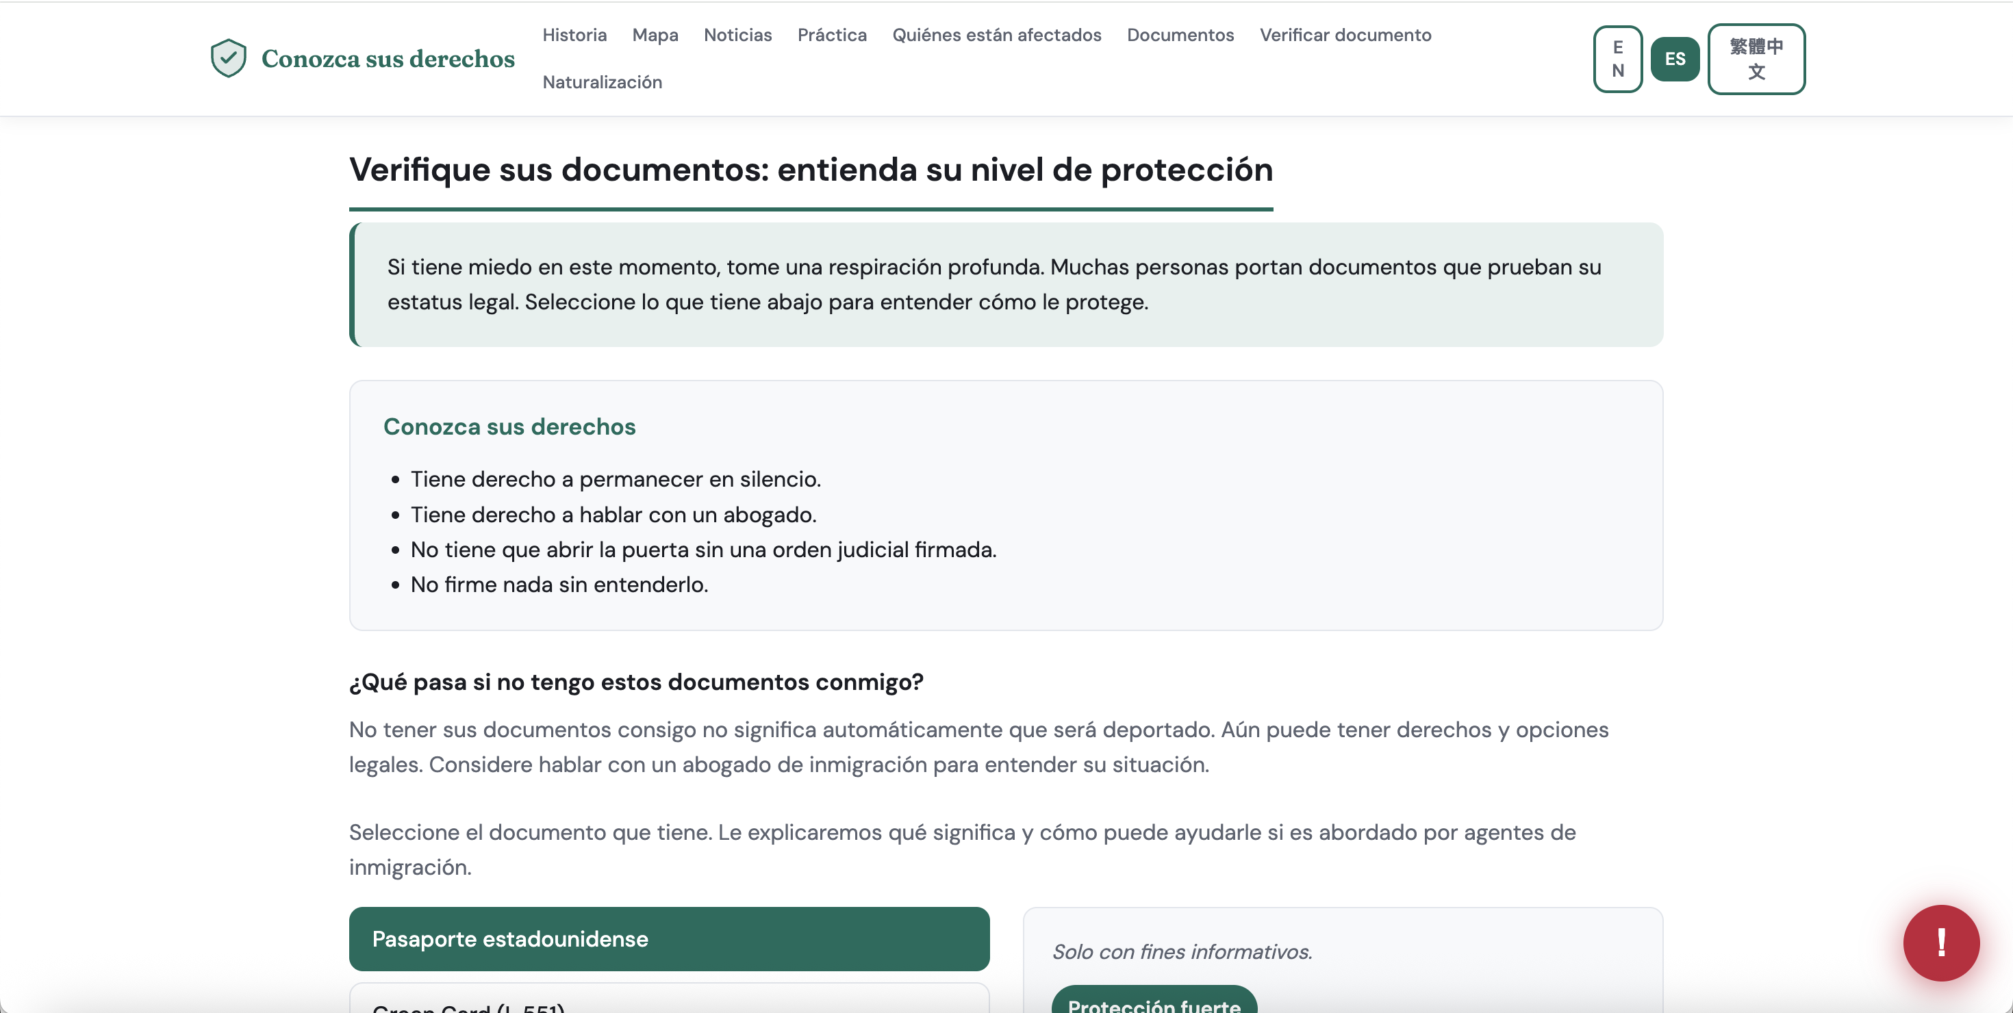This screenshot has width=2013, height=1013.
Task: Select the ES Spanish language button
Action: pos(1674,59)
